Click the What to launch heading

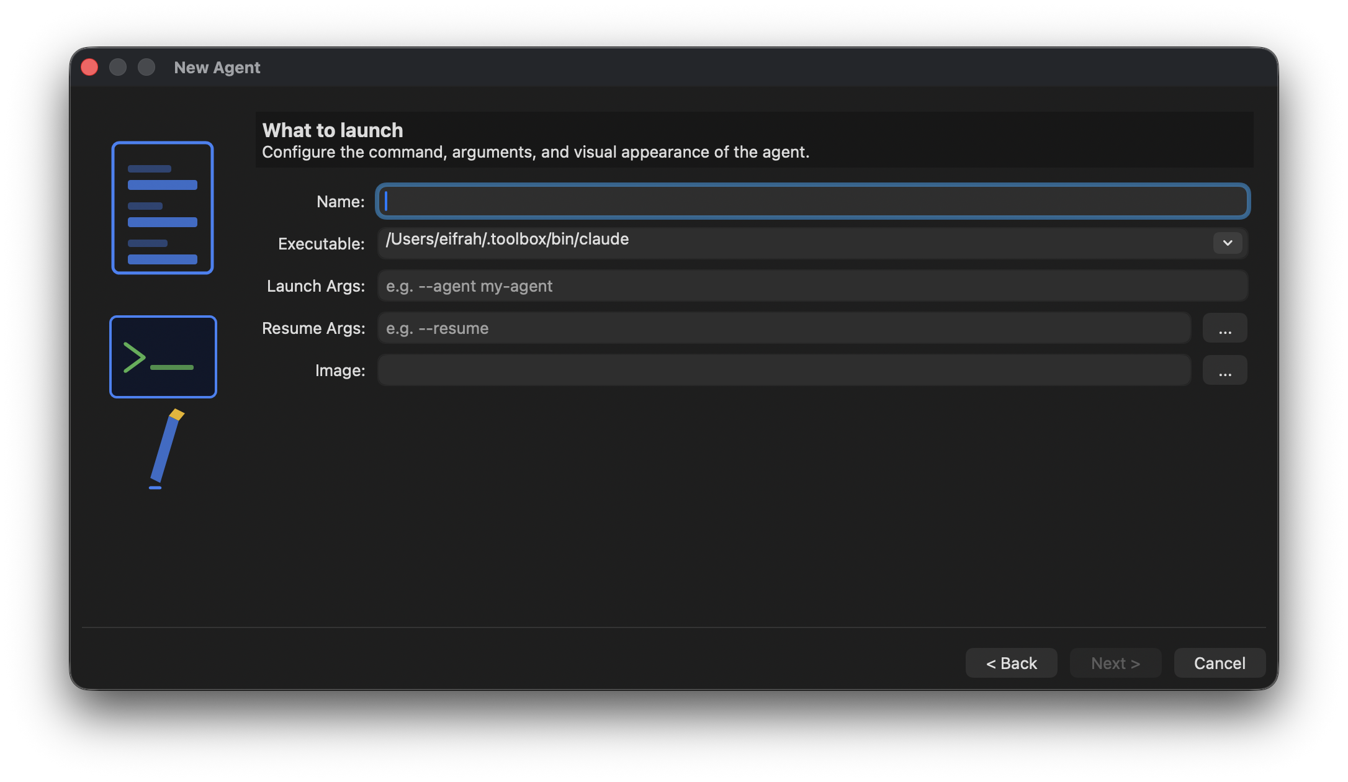click(333, 130)
